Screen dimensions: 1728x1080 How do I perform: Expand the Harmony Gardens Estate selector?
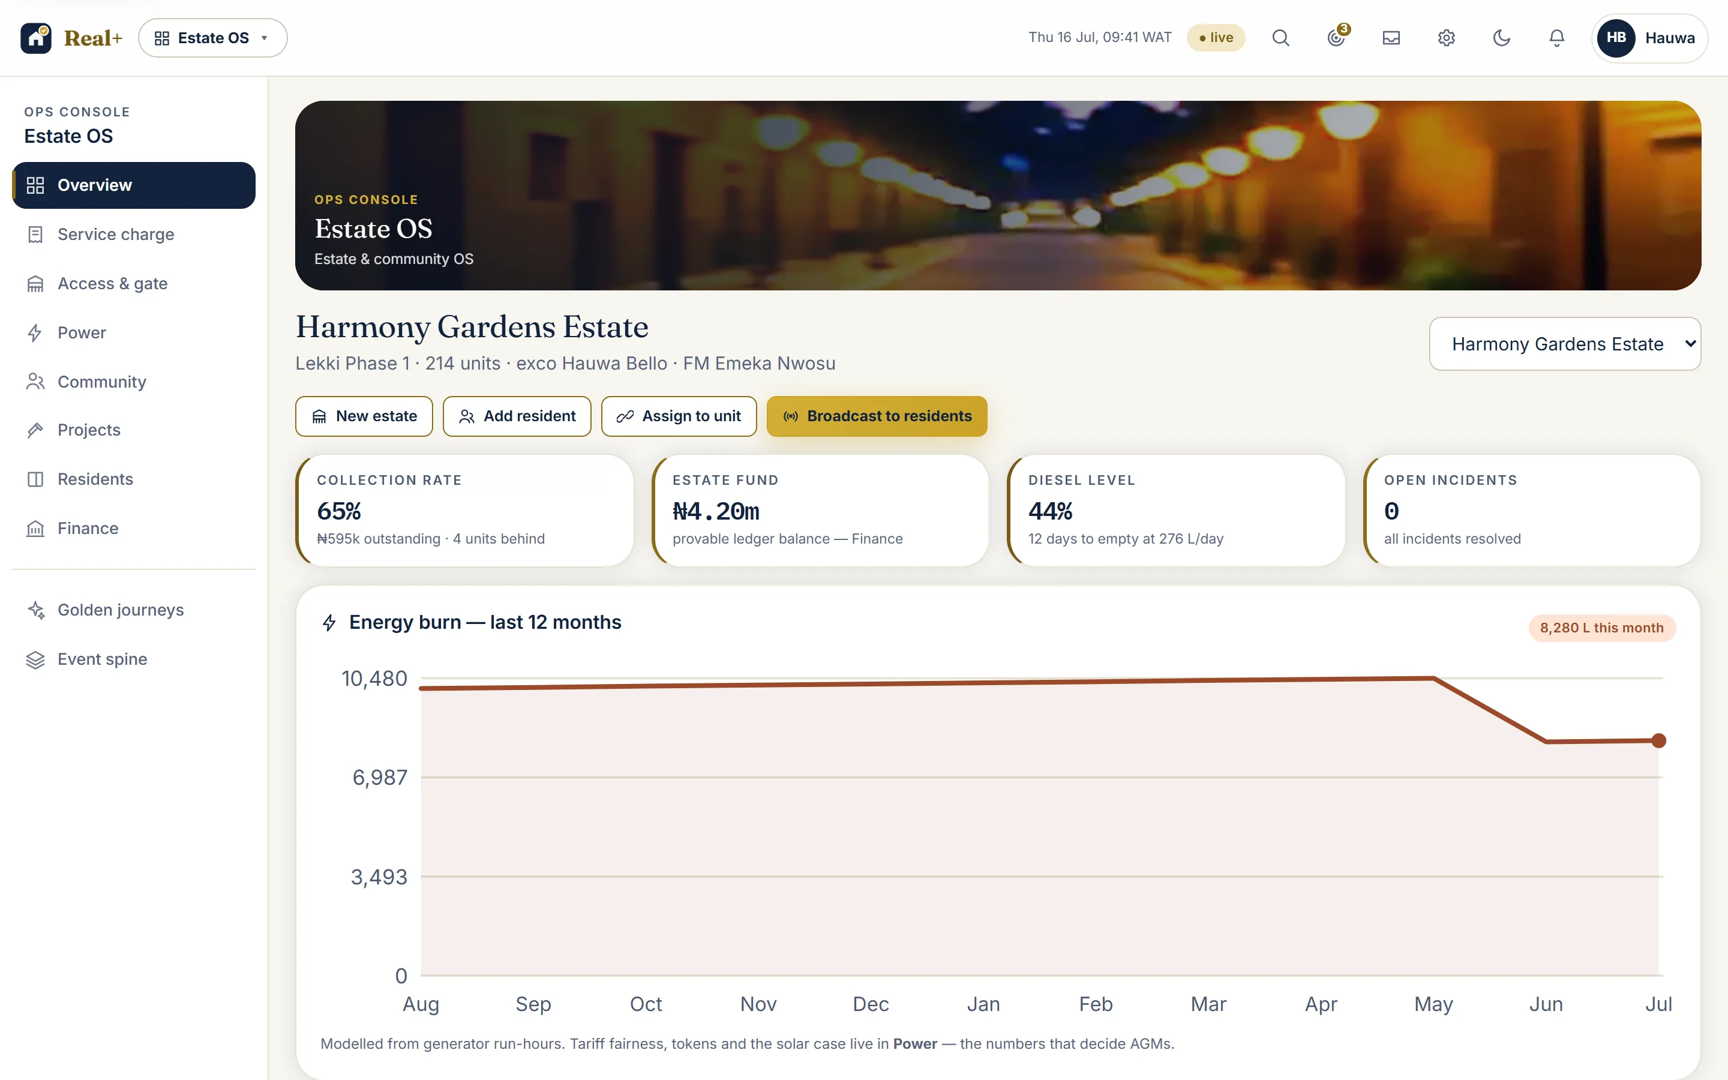pyautogui.click(x=1564, y=344)
